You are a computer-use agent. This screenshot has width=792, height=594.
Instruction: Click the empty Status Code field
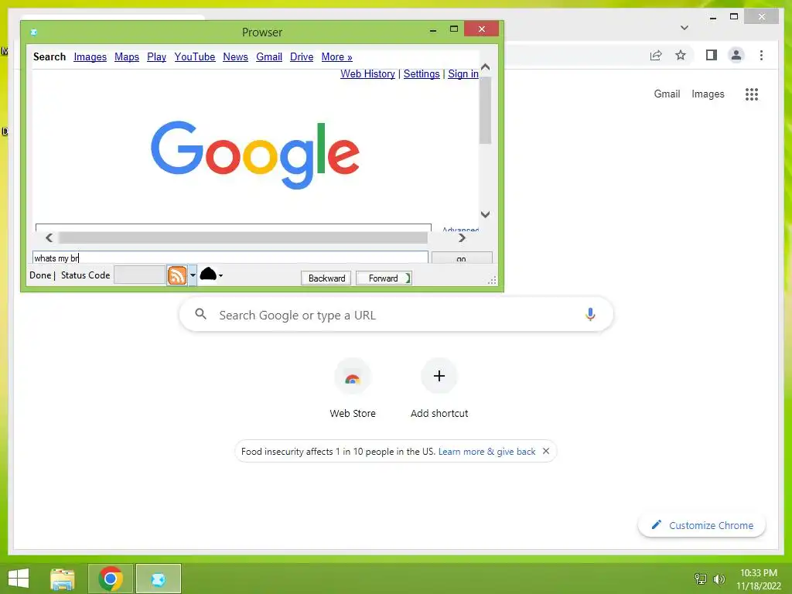140,275
